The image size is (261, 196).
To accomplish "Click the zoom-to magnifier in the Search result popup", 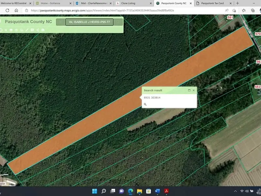I will click(x=145, y=105).
